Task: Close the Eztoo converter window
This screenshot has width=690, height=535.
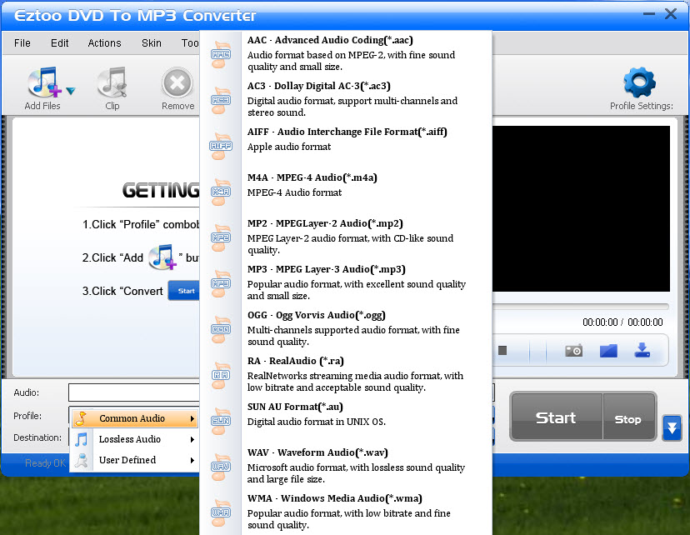Action: (x=671, y=14)
